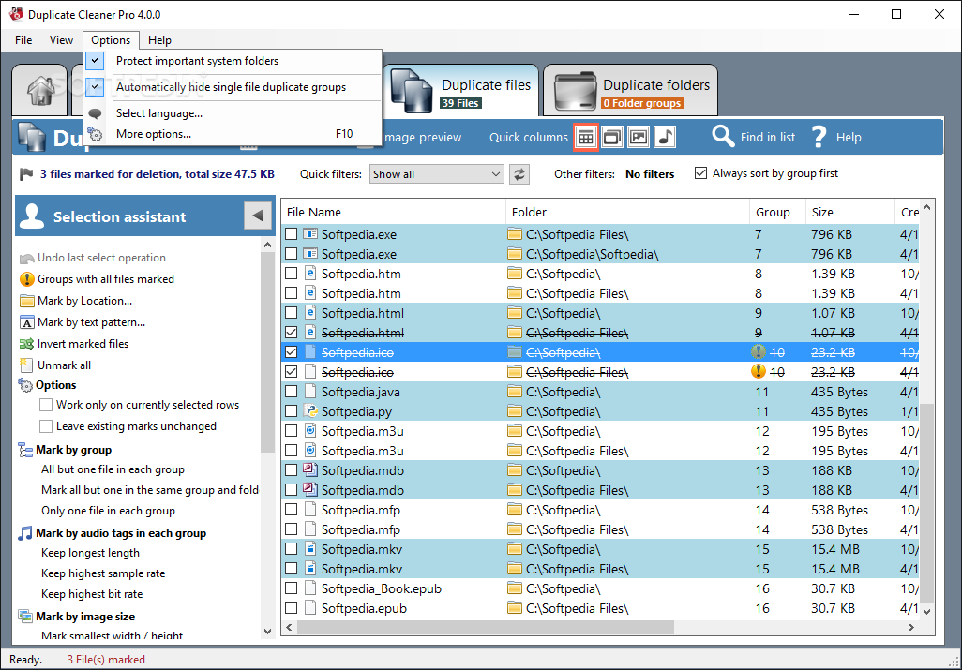The image size is (962, 670).
Task: Sort by the File Name column header
Action: [x=393, y=212]
